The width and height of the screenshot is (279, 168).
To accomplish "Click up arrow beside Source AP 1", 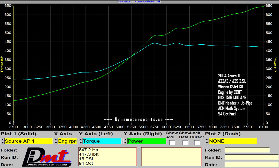I will coord(2,140).
